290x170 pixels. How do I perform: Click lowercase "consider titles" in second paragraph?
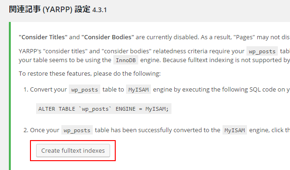click(65, 51)
